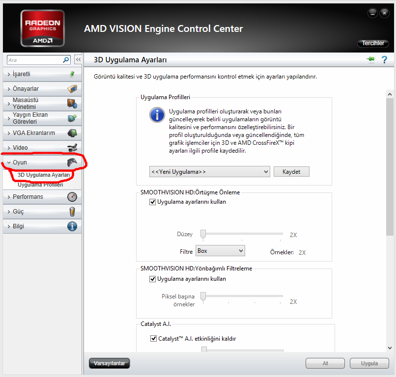Open help with the question mark icon
This screenshot has height=377, width=396.
click(384, 60)
